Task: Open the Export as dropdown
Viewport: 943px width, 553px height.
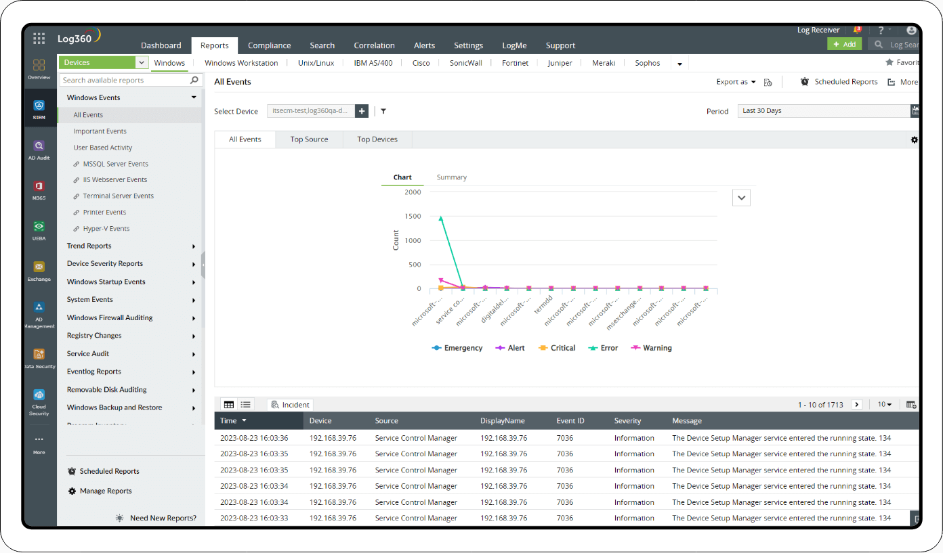Action: pos(736,82)
